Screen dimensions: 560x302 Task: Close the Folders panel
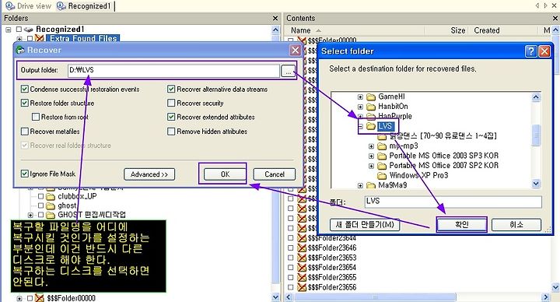(275, 18)
